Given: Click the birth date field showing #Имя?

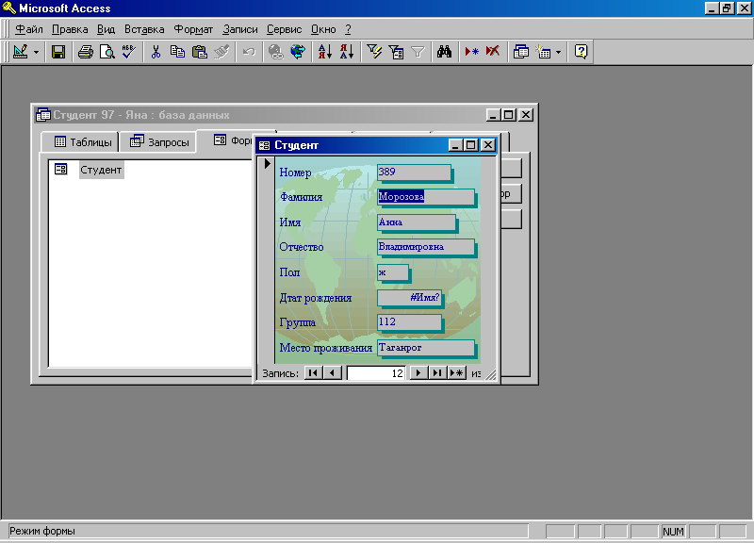Looking at the screenshot, I should 409,298.
